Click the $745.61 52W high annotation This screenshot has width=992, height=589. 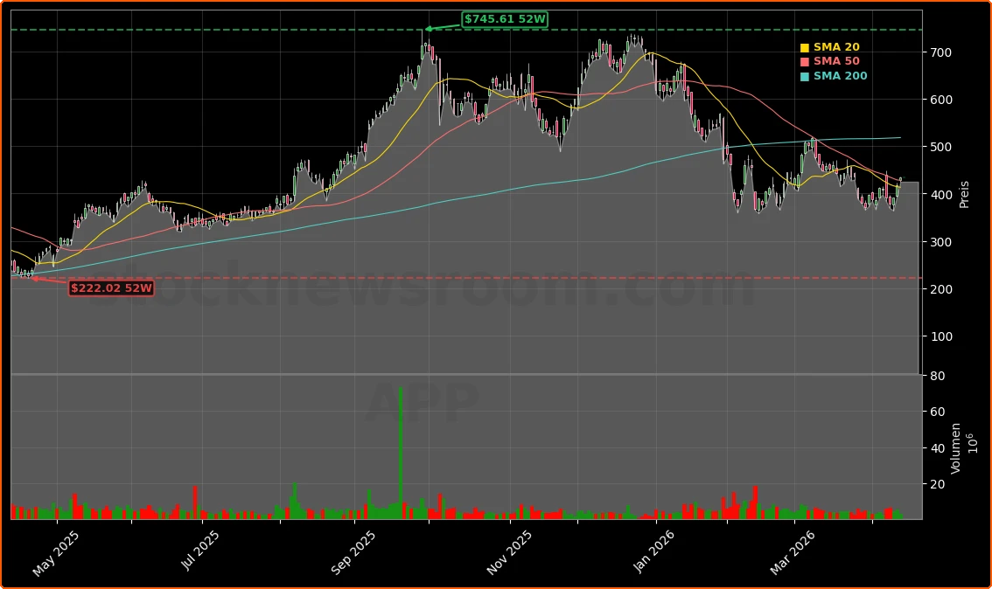[505, 19]
